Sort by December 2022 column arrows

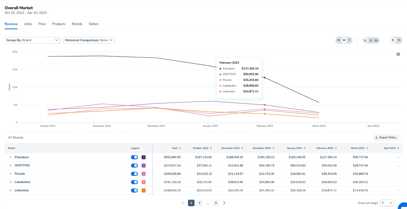[273, 148]
